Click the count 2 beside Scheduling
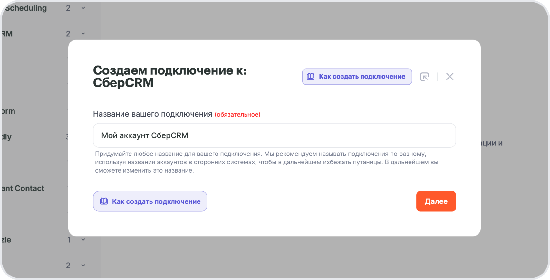 68,8
